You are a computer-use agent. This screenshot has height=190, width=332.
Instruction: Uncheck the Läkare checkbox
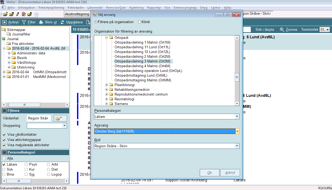point(4,164)
